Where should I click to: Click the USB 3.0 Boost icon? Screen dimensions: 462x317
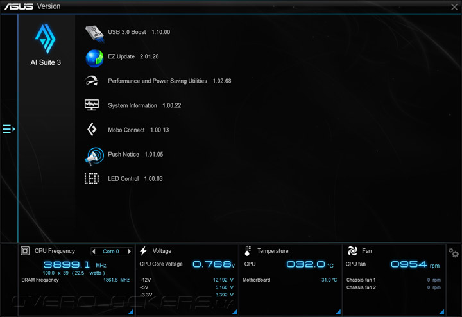[x=94, y=33]
